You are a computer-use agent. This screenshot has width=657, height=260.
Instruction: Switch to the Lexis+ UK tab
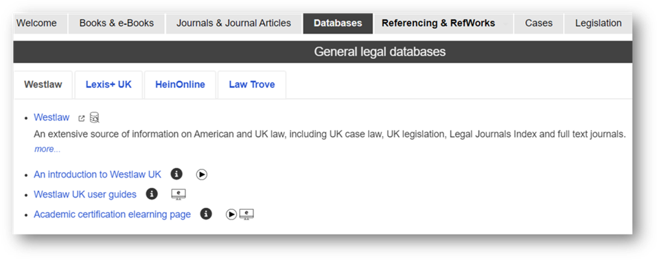[x=108, y=84]
